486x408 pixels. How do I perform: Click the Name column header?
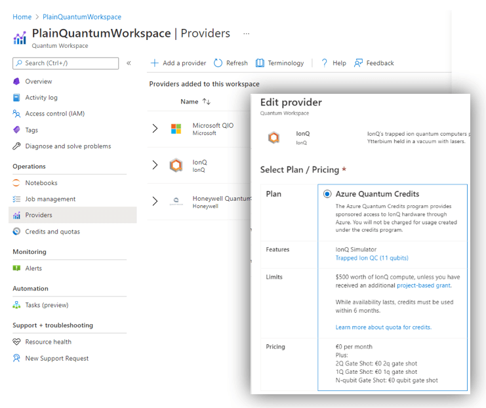190,102
